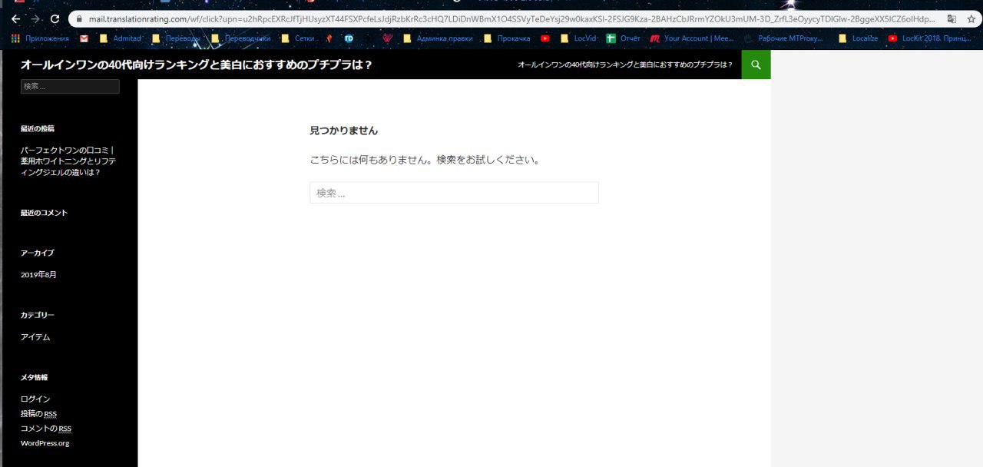The width and height of the screenshot is (983, 467).
Task: Open the Google Translate icon in the address bar
Action: (x=952, y=18)
